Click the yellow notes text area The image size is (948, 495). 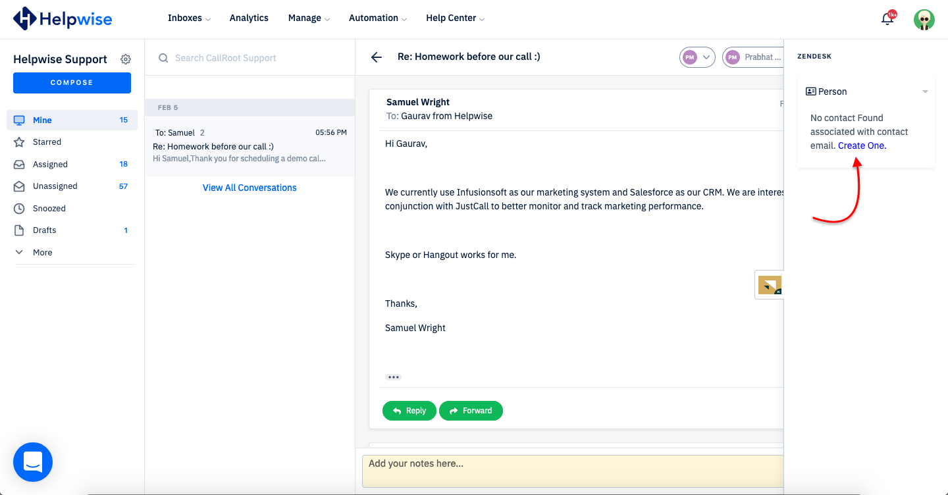coord(573,471)
